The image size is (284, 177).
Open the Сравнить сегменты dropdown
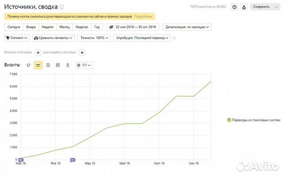[54, 38]
